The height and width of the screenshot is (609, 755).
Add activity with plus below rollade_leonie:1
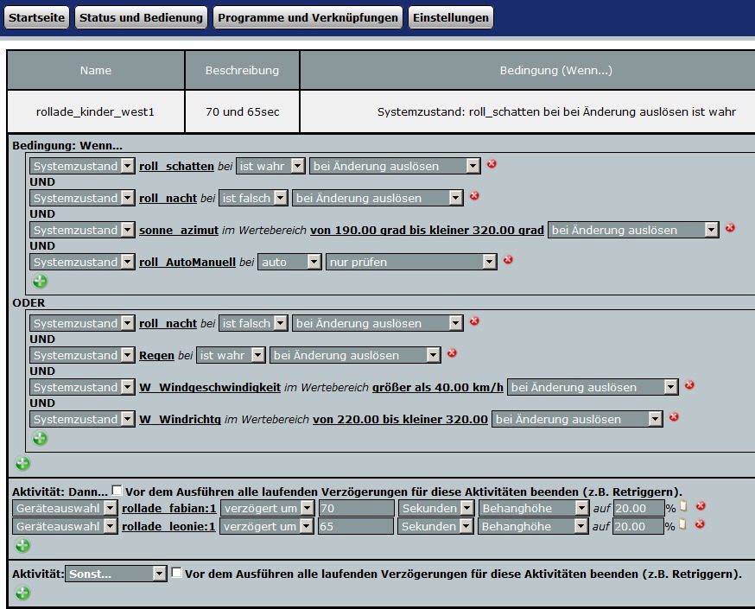click(x=22, y=545)
